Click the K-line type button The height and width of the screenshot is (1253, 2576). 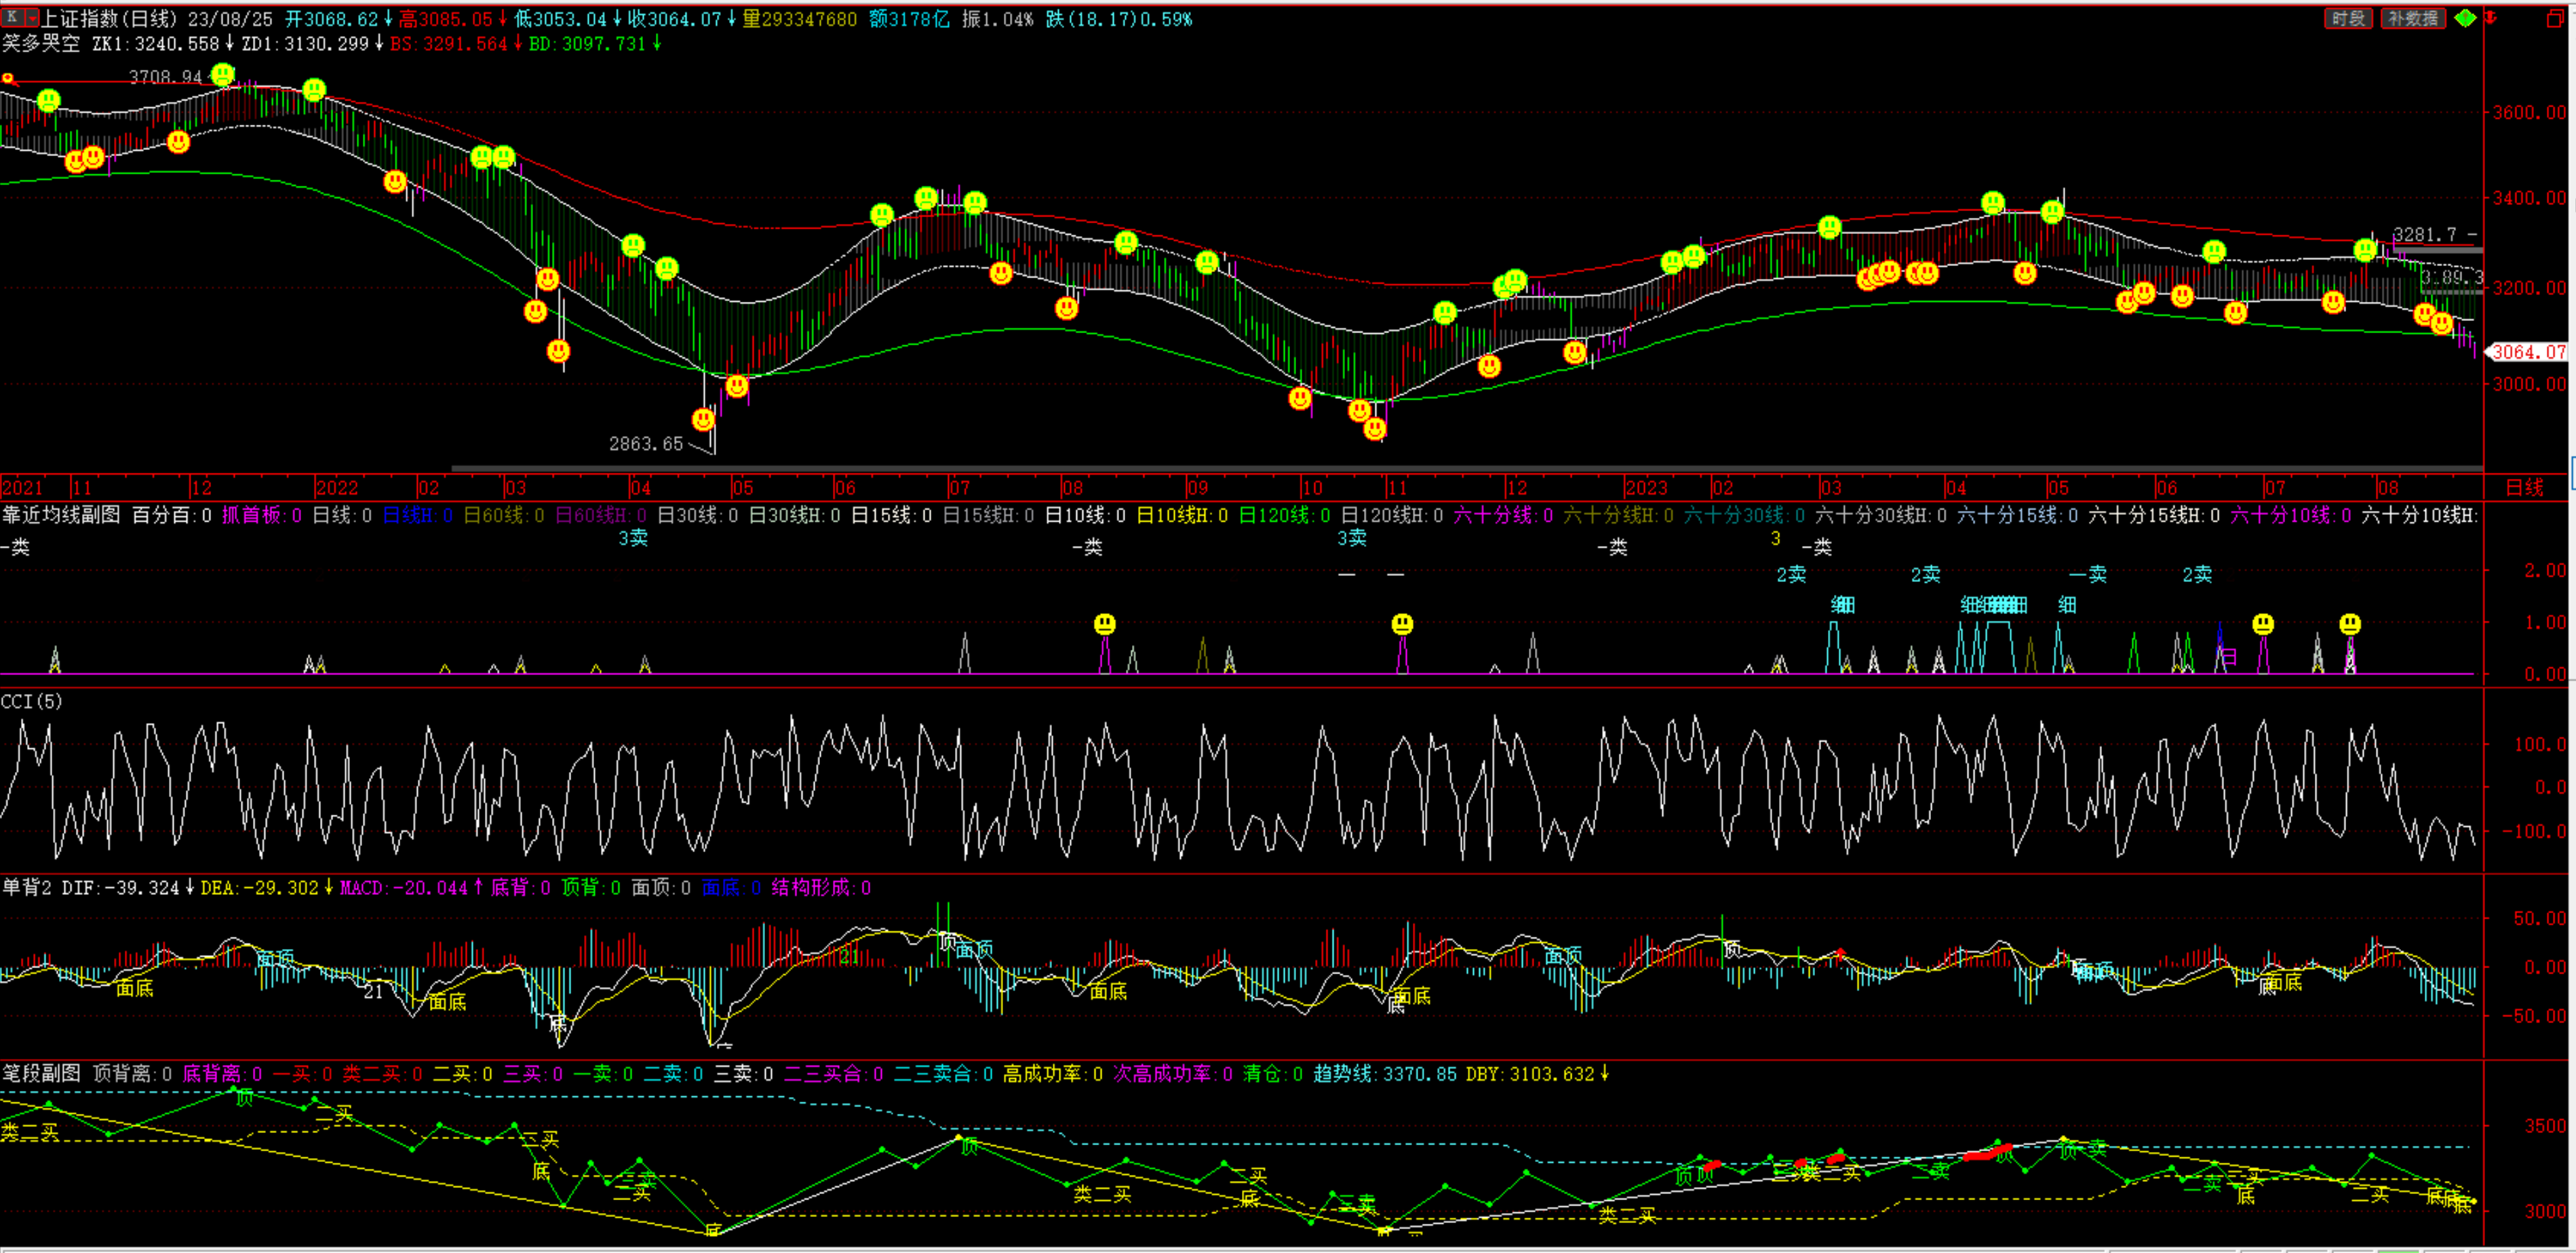11,18
